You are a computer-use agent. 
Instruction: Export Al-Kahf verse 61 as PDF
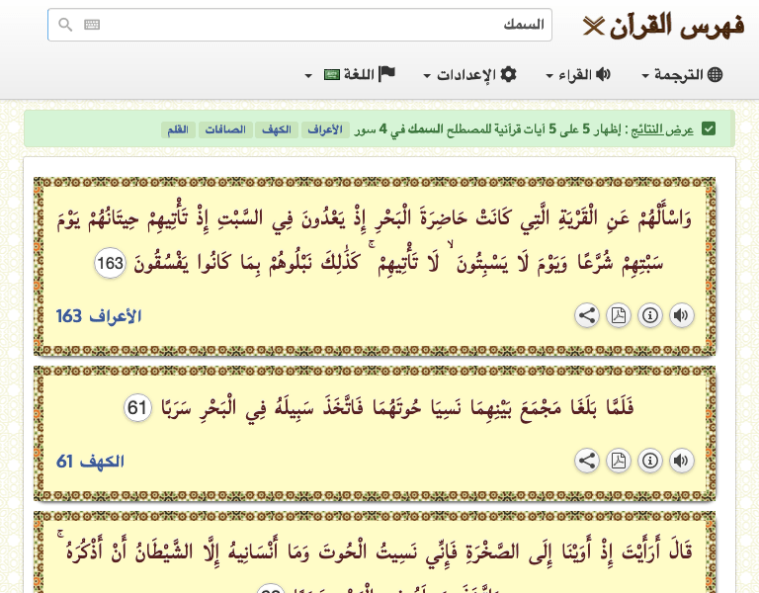point(618,461)
